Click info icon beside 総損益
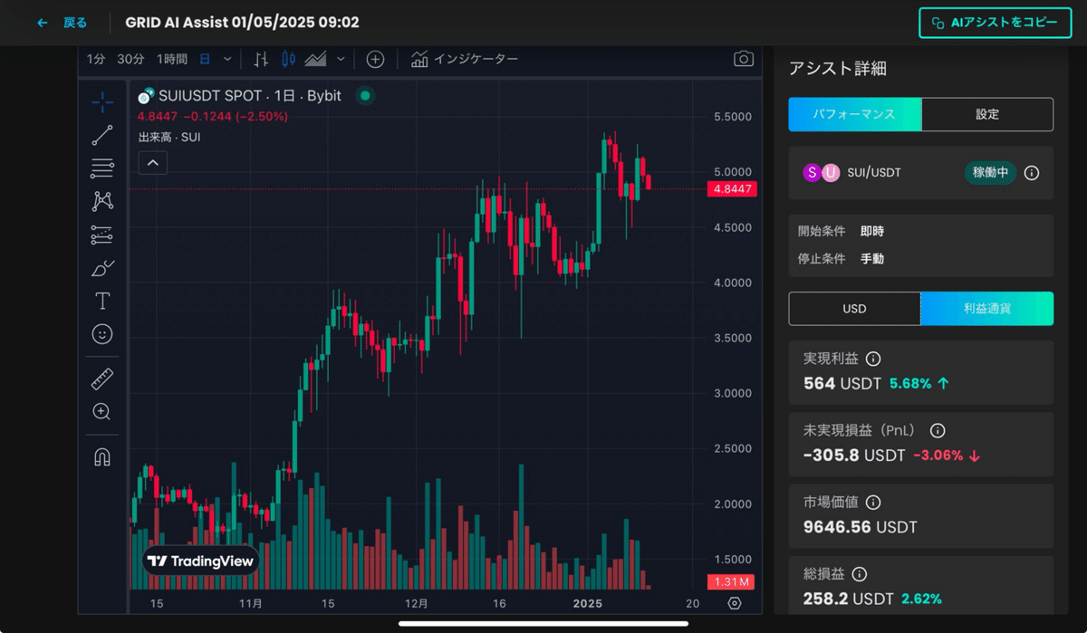This screenshot has width=1087, height=633. pos(860,573)
